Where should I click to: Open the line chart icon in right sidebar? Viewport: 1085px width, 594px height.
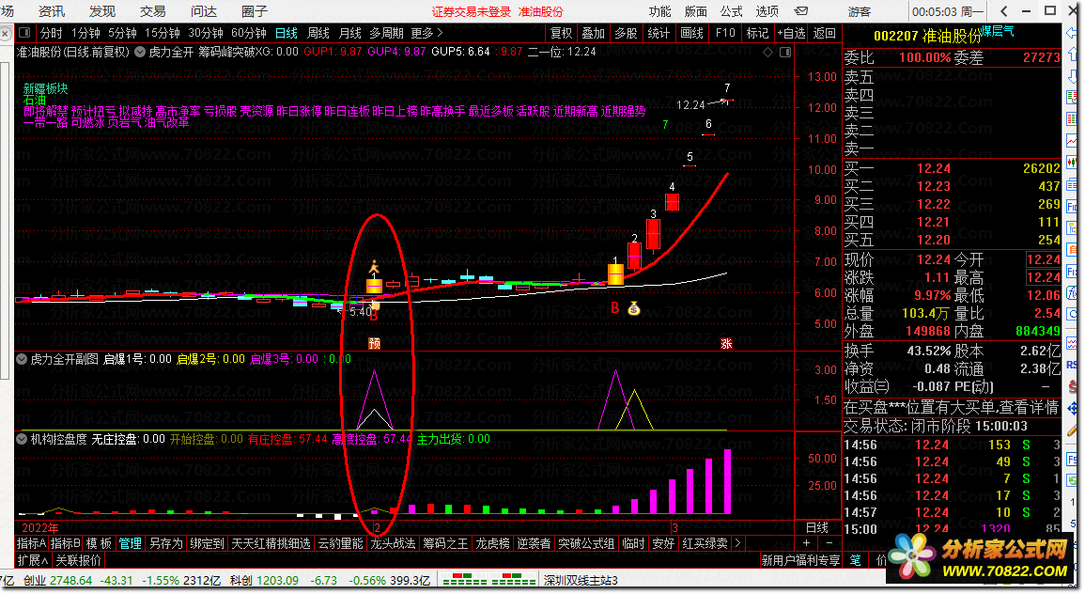pyautogui.click(x=1073, y=141)
